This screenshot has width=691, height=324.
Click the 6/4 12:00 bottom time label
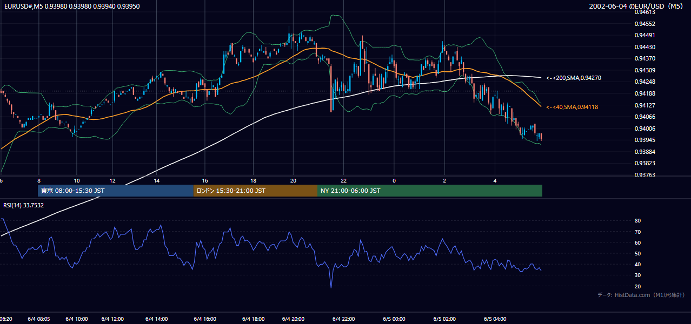tap(112, 319)
